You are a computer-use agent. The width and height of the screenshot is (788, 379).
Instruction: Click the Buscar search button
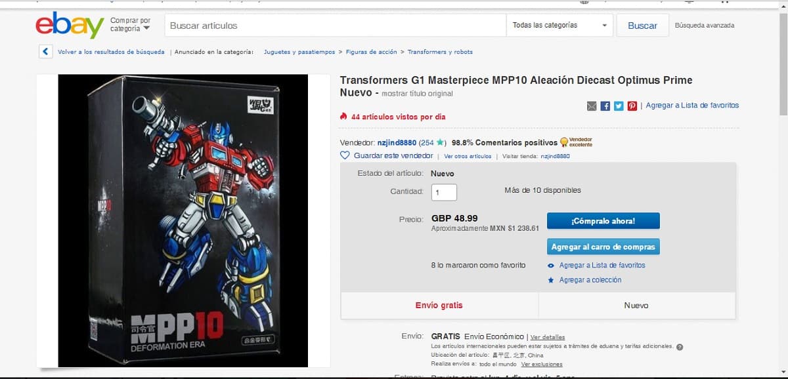coord(642,26)
